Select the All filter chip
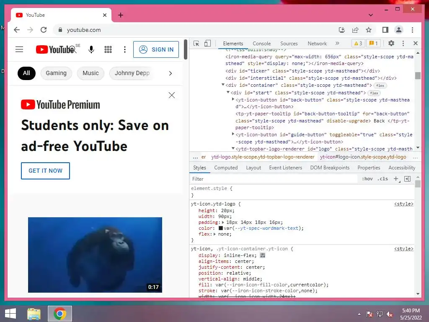The image size is (429, 322). pyautogui.click(x=26, y=73)
